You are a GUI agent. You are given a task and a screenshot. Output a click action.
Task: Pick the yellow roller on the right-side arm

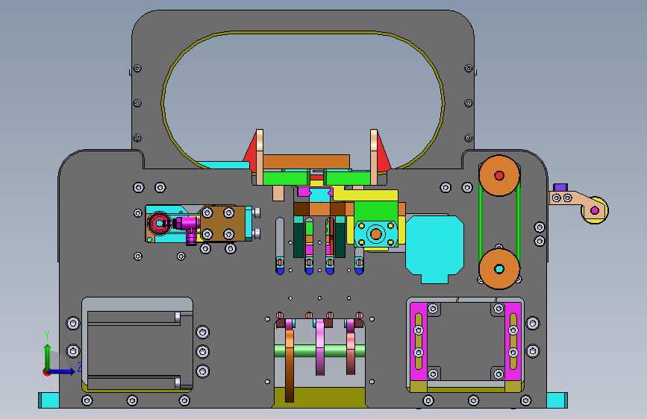(596, 211)
